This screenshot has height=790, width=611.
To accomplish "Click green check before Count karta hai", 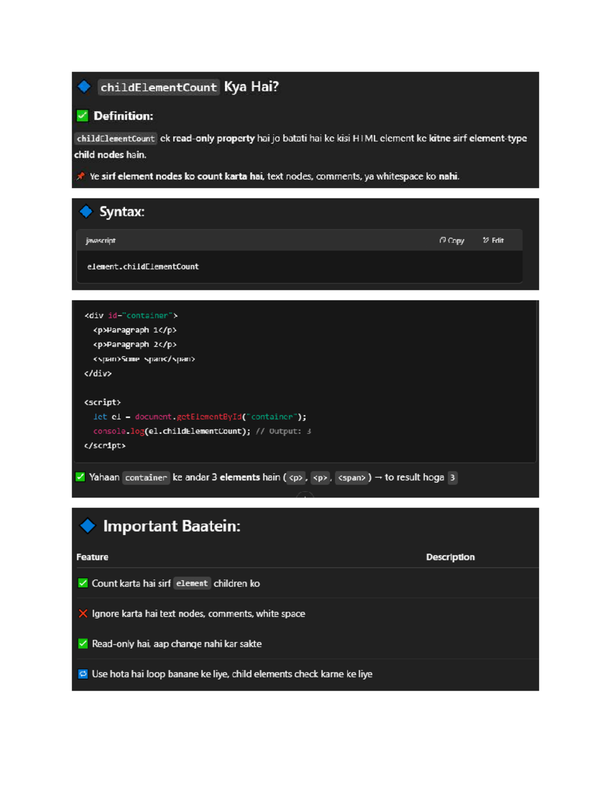I will click(x=83, y=583).
